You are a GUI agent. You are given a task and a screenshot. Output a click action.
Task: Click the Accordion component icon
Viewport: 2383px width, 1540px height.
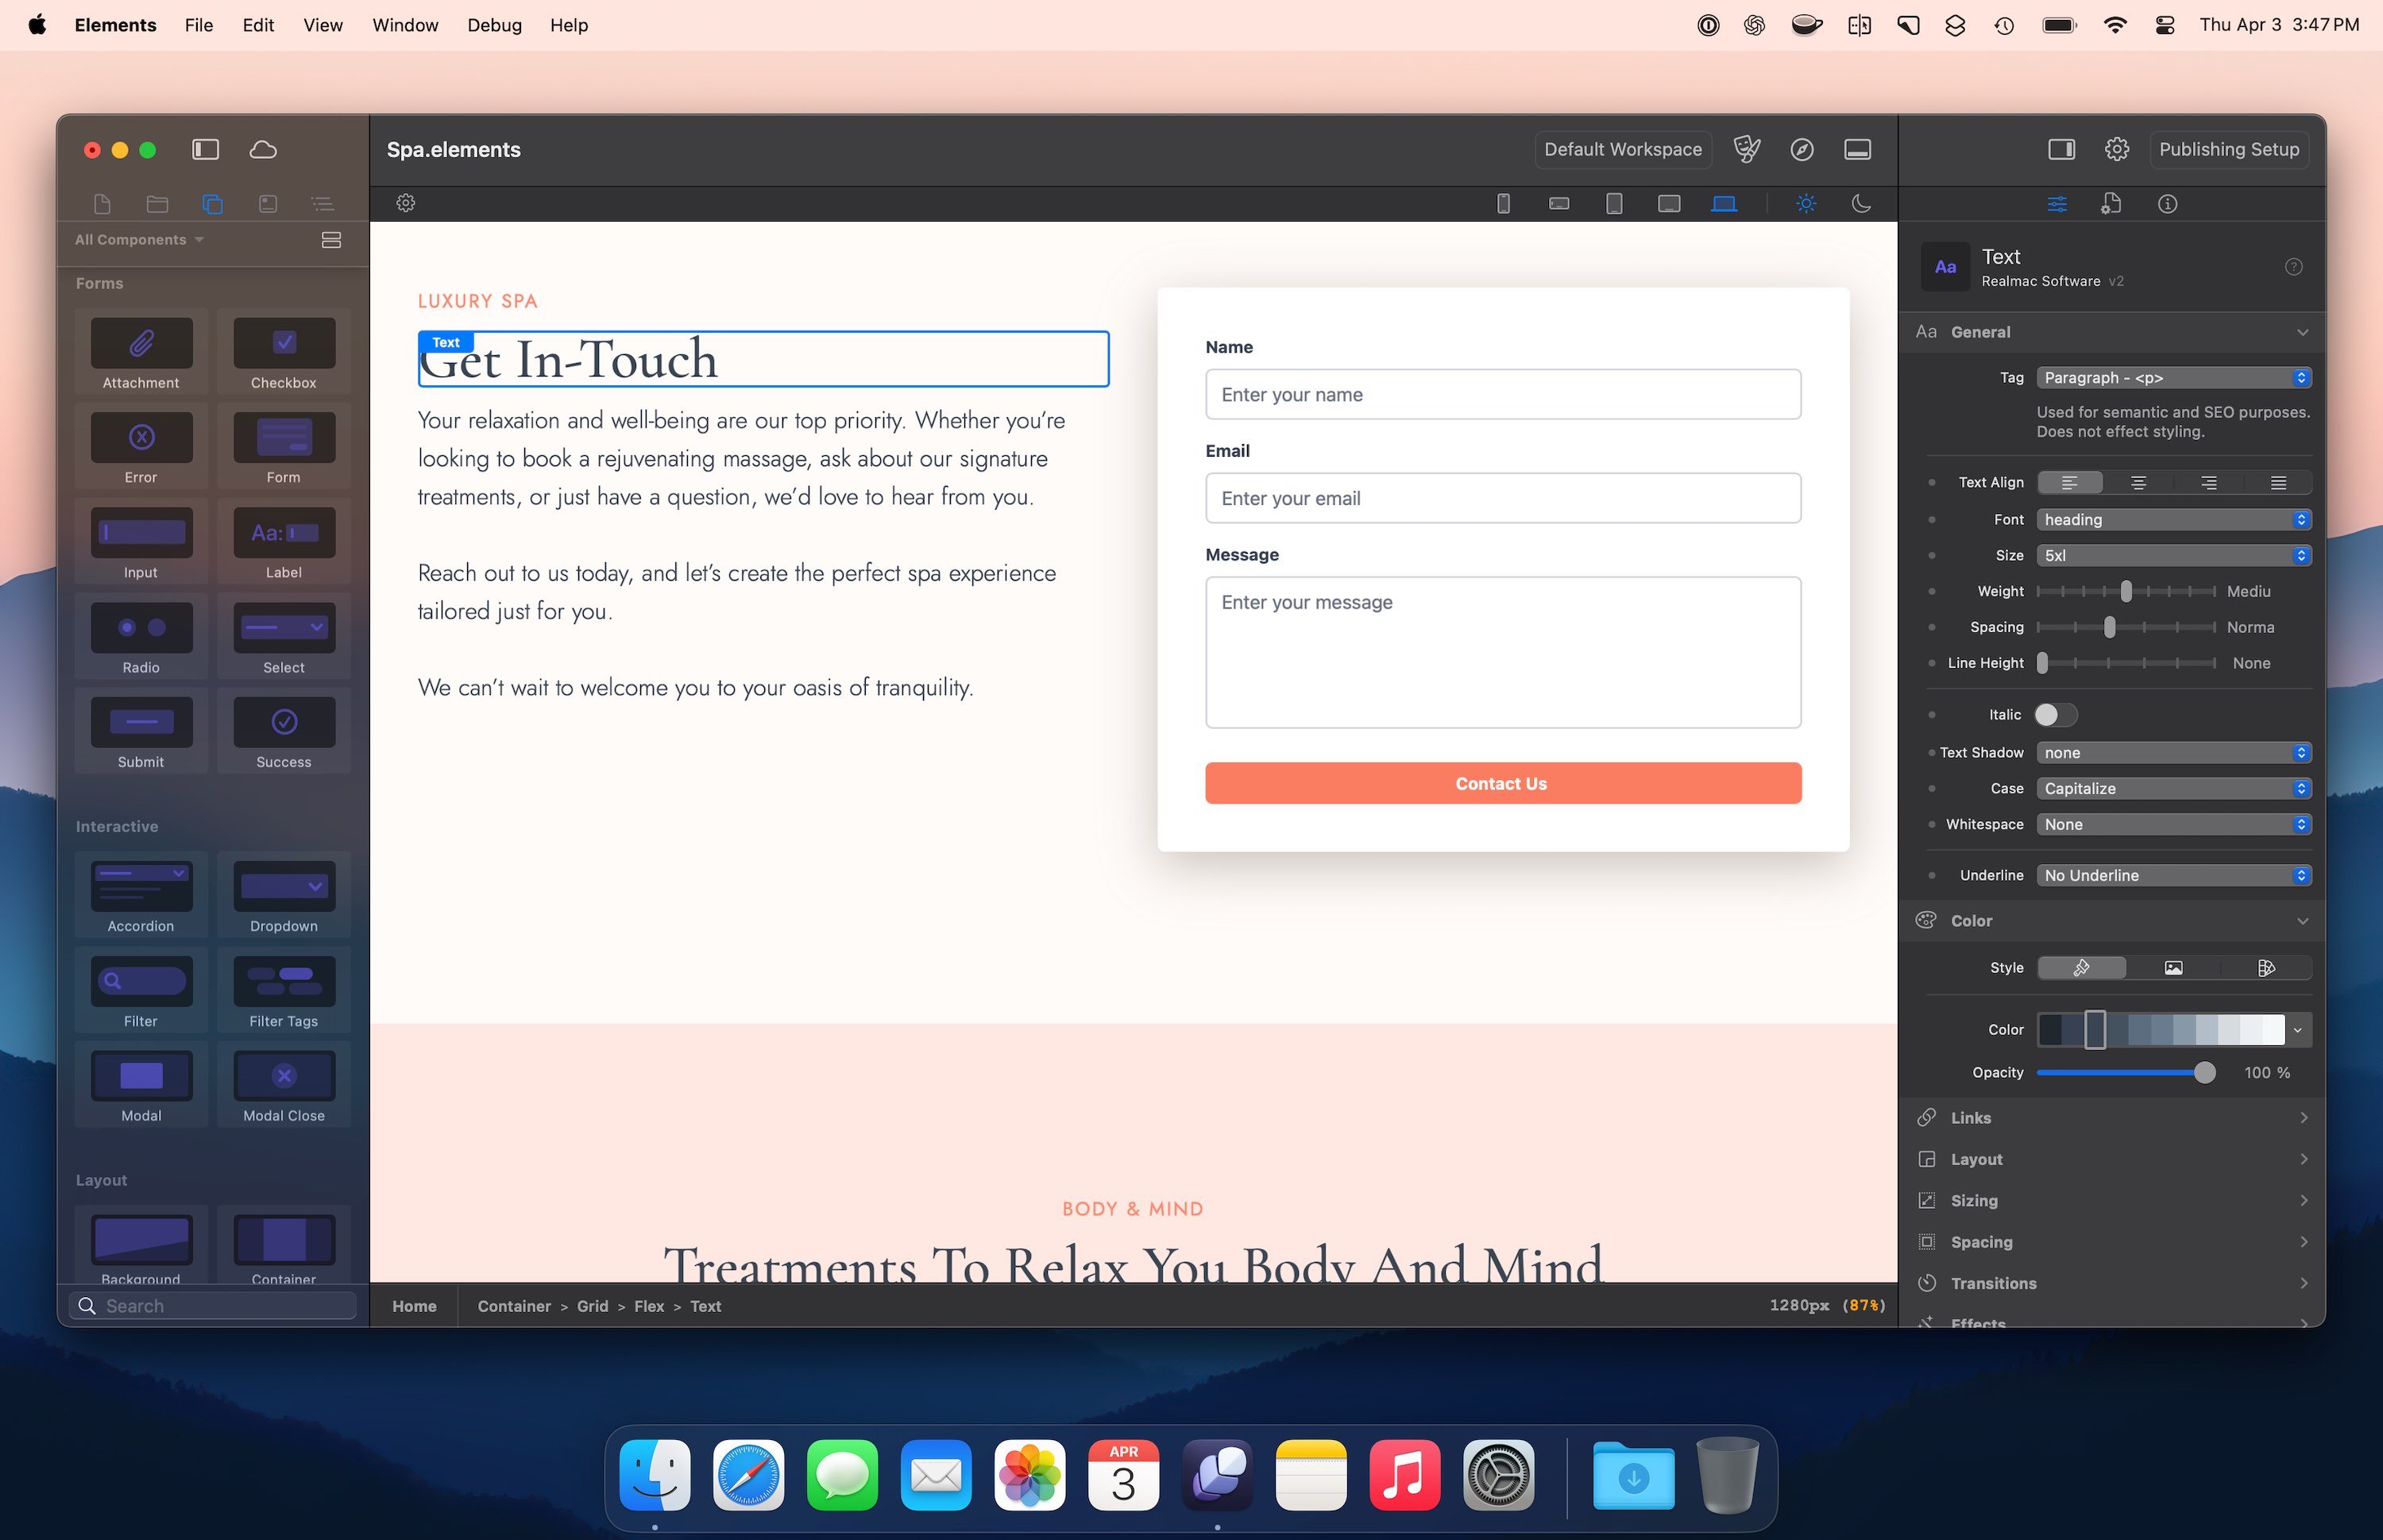[x=141, y=886]
